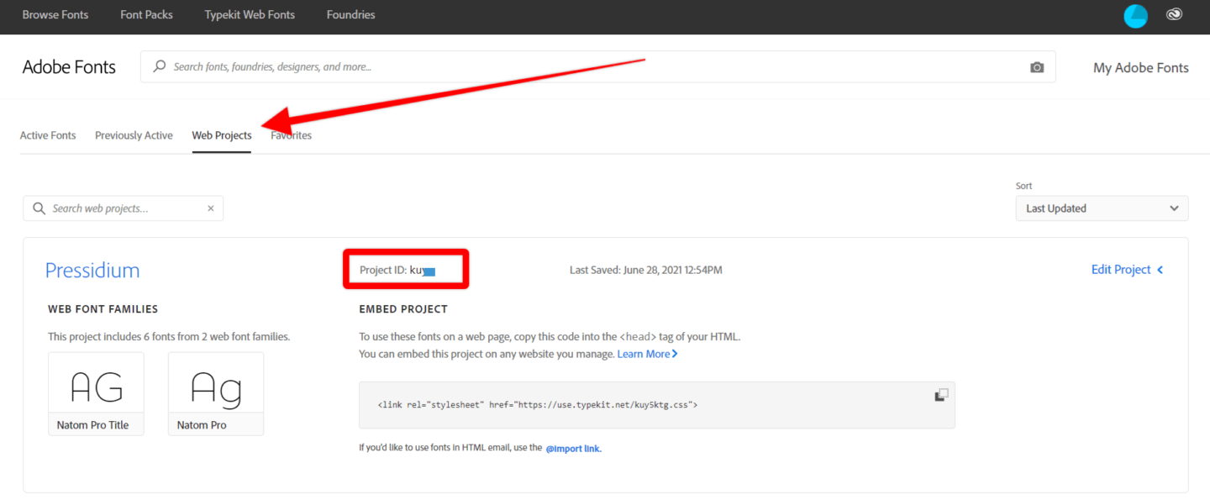
Task: Go to Foundries page
Action: click(350, 15)
